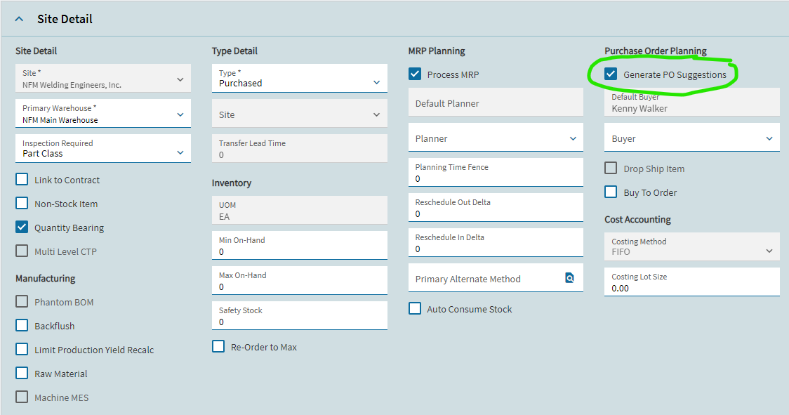Screen dimensions: 789x415
Task: Click the Primary Alternate Method field
Action: coord(496,278)
